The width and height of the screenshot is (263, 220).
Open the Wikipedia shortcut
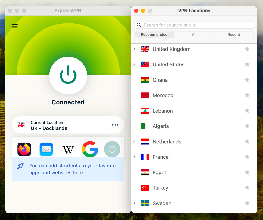pos(68,149)
